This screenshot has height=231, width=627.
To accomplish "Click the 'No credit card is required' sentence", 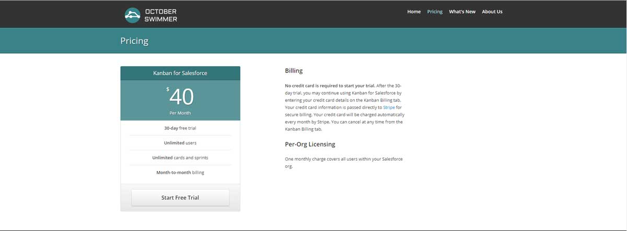I will click(330, 85).
